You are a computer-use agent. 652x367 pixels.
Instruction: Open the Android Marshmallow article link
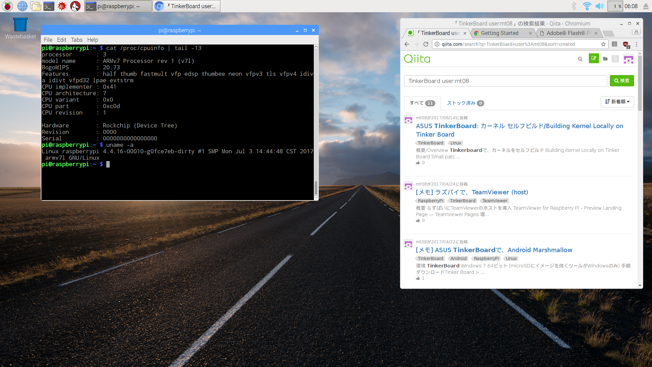coord(494,250)
